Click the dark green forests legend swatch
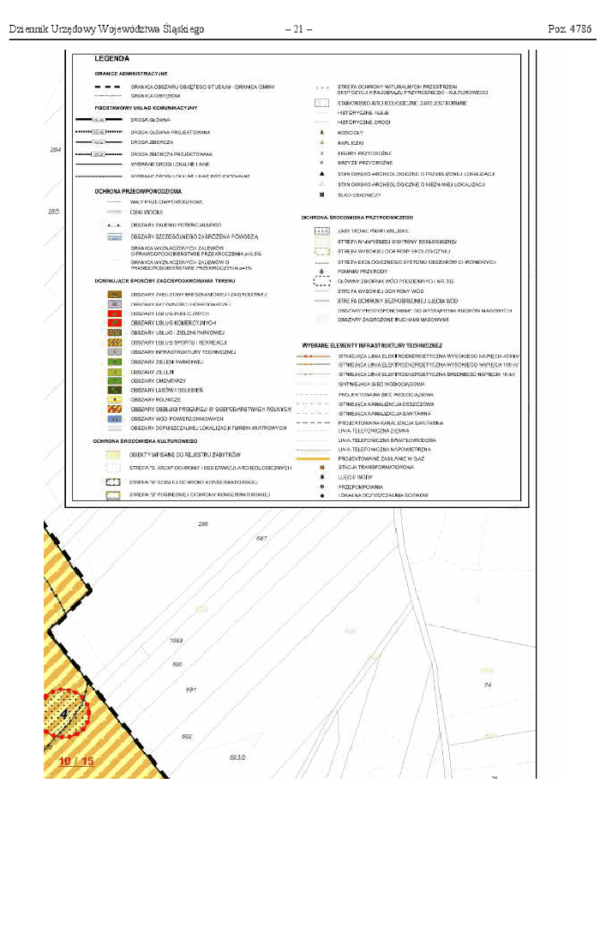Viewport: 606px width, 933px height. point(114,391)
